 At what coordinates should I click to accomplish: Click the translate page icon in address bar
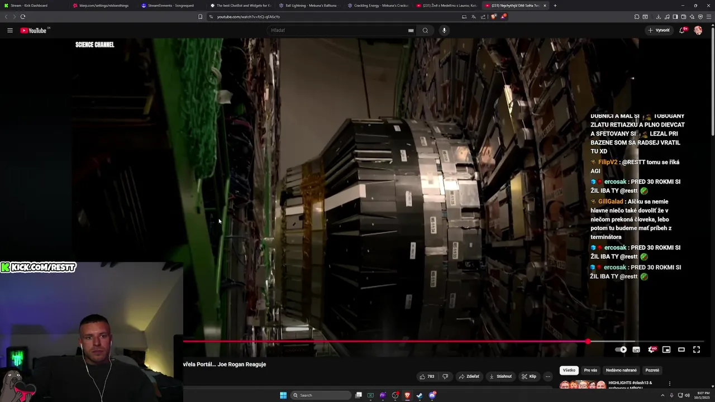point(474,17)
